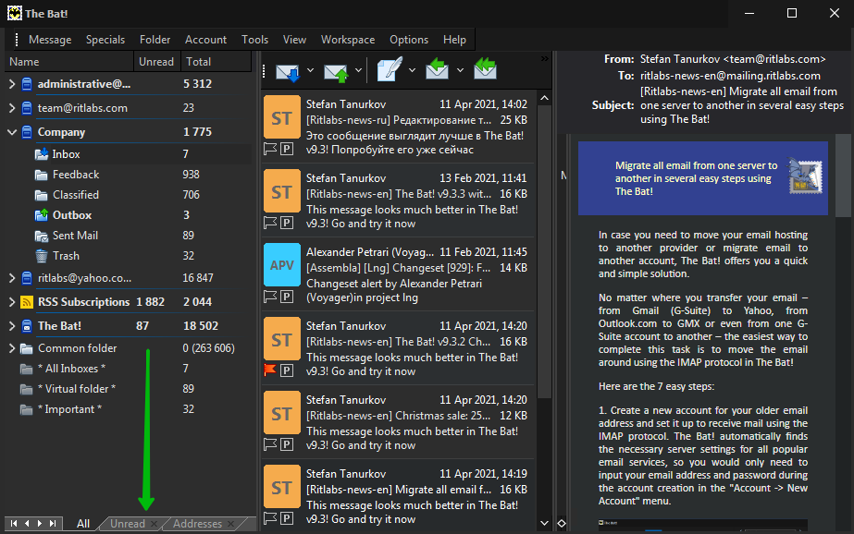854x534 pixels.
Task: Click the diamond icon below the message list
Action: tap(562, 523)
